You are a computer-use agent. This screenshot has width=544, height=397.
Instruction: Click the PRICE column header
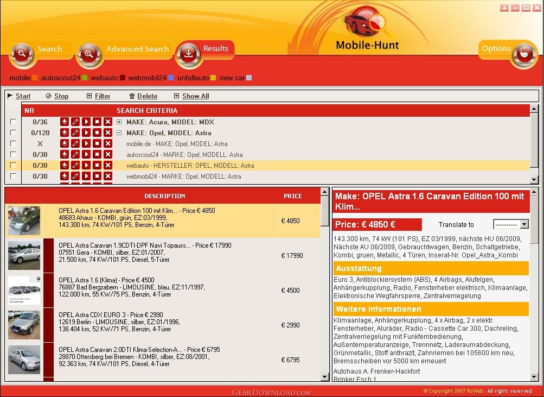pyautogui.click(x=292, y=196)
